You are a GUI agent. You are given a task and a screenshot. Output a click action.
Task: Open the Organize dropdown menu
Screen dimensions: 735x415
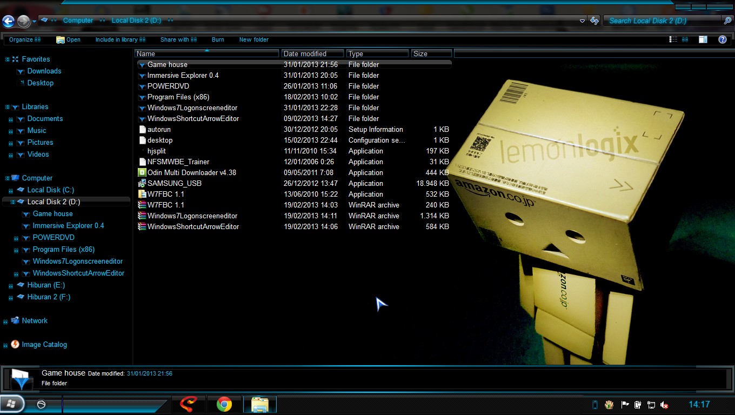pyautogui.click(x=25, y=39)
